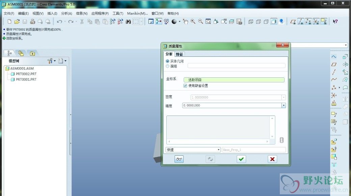The width and height of the screenshot is (351, 196).
Task: Select the No Hidden display icon
Action: pos(266,22)
